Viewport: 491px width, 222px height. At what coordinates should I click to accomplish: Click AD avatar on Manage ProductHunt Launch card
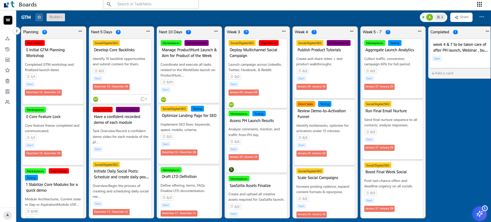click(164, 100)
